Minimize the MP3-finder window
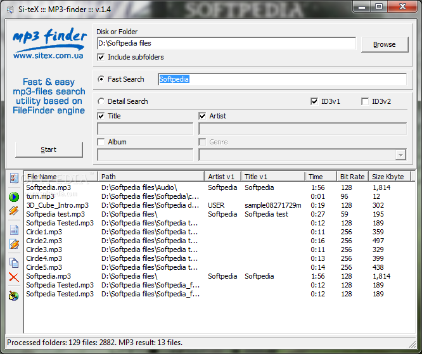Image resolution: width=422 pixels, height=354 pixels. [x=362, y=6]
